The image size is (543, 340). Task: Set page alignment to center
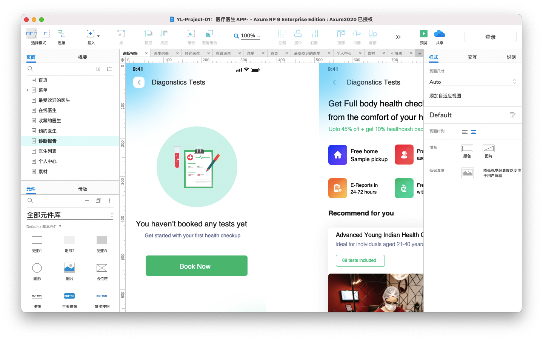[x=474, y=132]
